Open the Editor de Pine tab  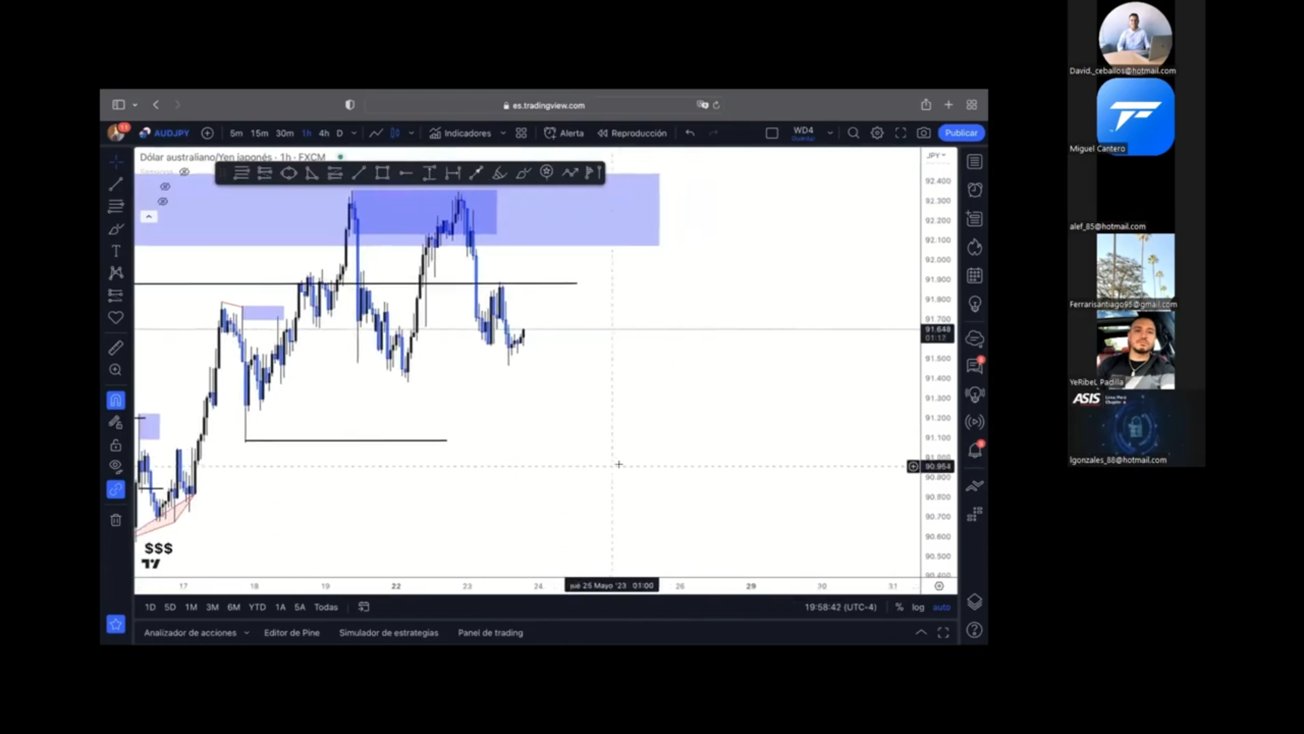[x=291, y=633]
